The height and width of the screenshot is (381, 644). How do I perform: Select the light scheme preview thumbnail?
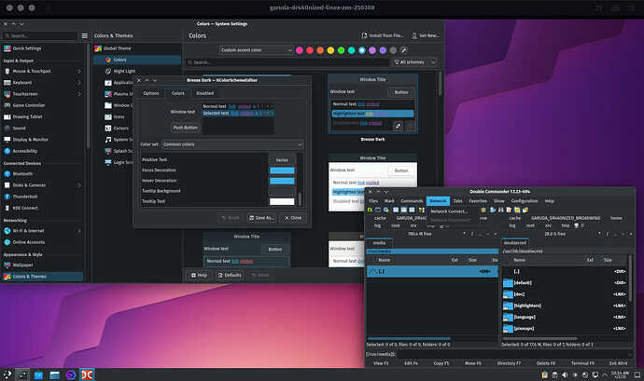pos(372,182)
